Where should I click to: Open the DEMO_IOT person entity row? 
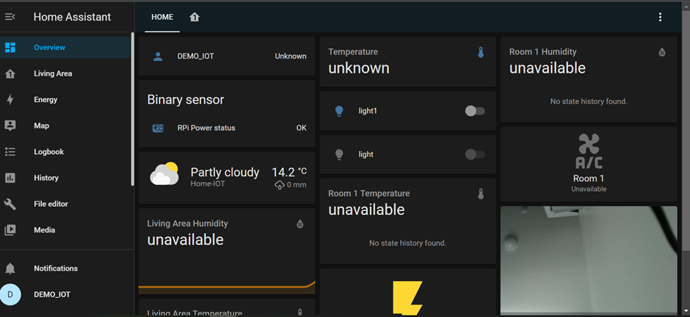(227, 57)
